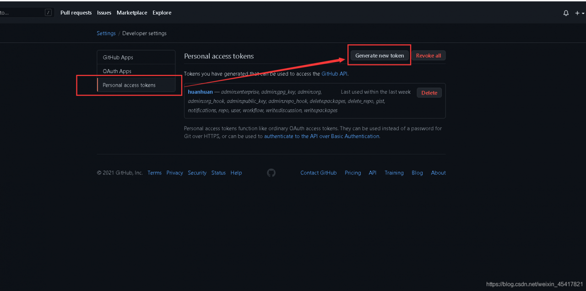Click the Generate new token button
Viewport: 586px width, 291px height.
[x=380, y=56]
